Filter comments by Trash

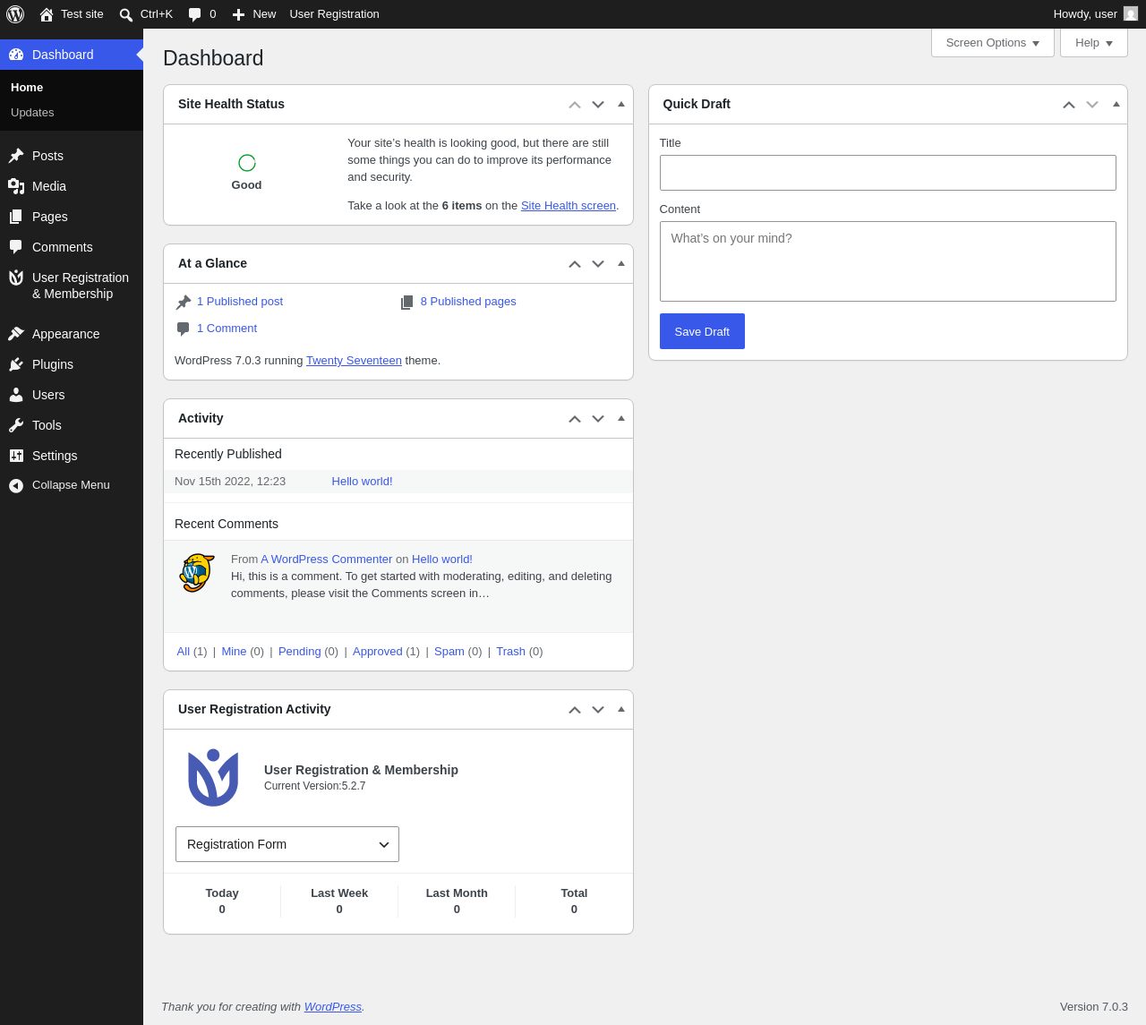coord(510,652)
